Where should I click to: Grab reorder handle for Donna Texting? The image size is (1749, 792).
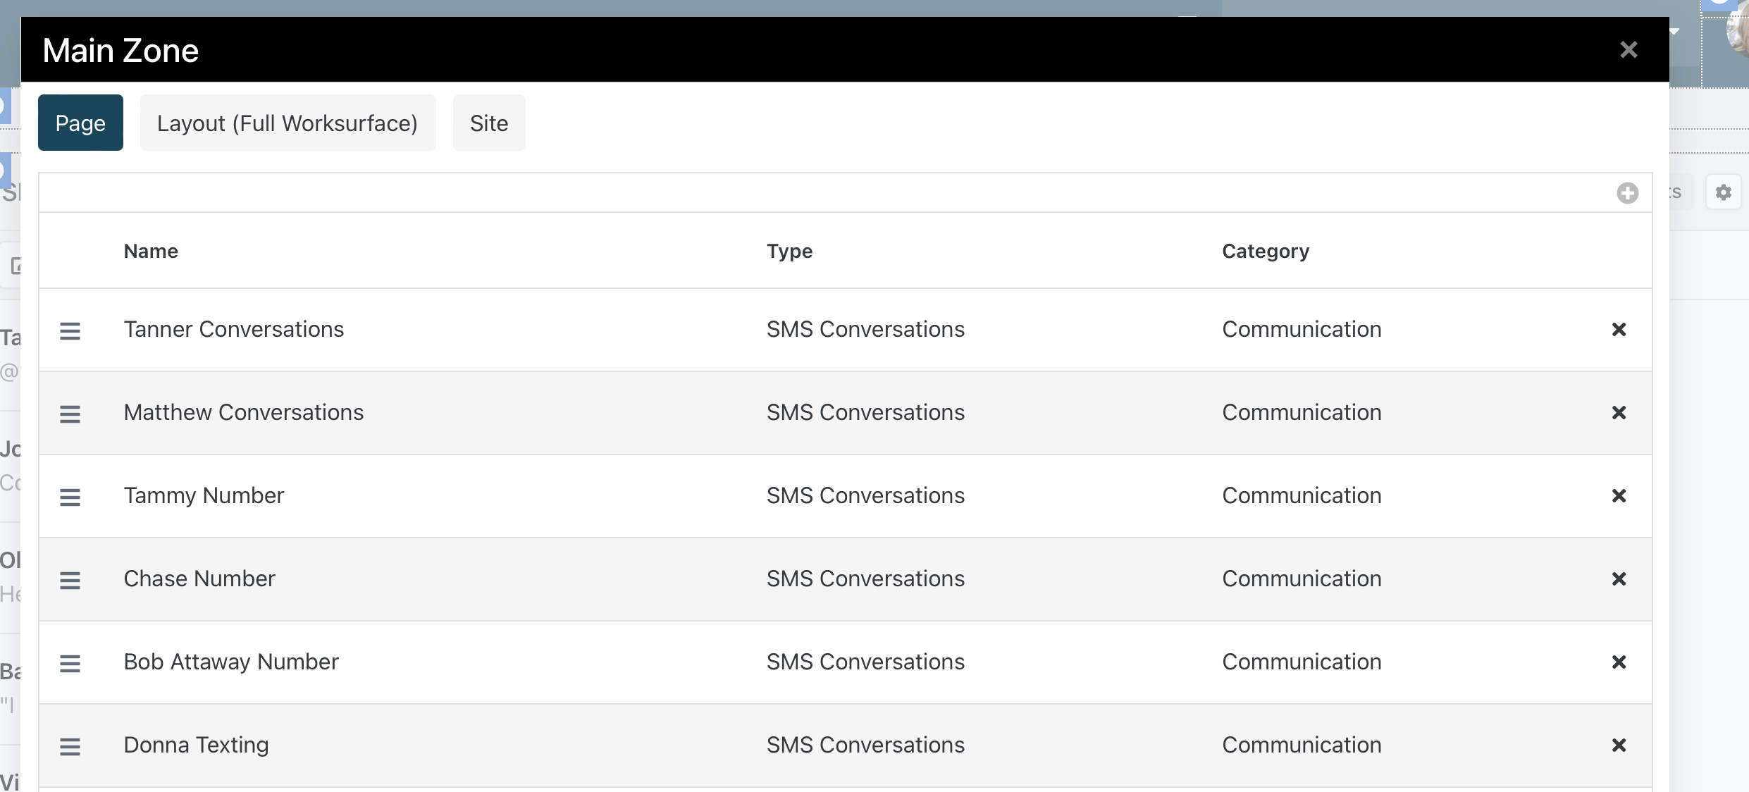70,746
